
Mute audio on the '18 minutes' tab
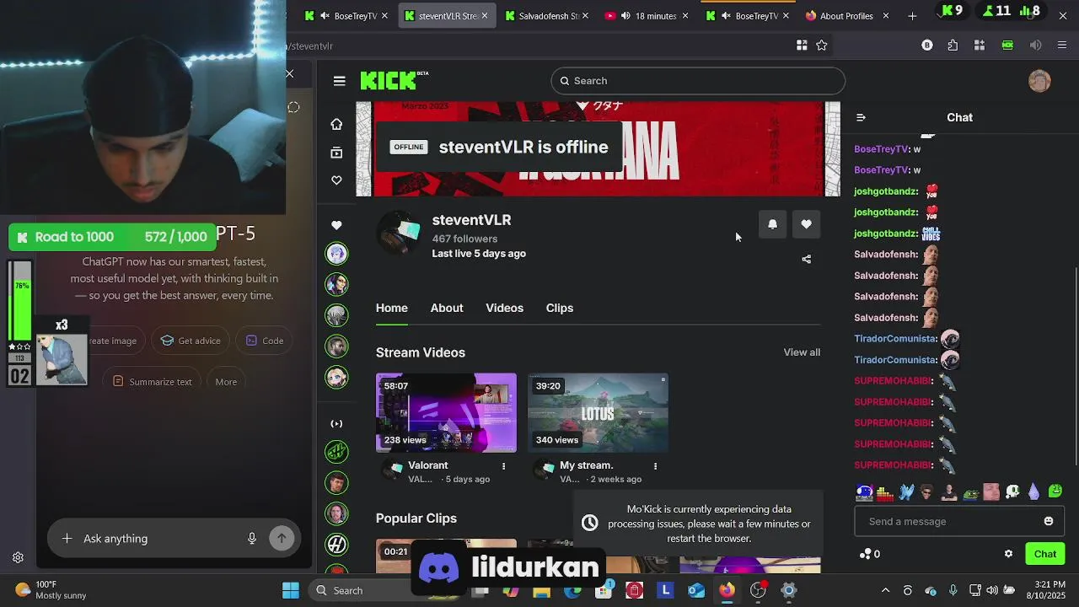tap(625, 16)
